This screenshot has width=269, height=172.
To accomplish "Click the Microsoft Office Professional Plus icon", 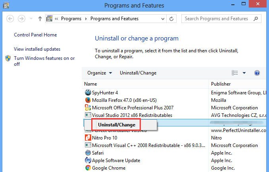I will pyautogui.click(x=88, y=108).
